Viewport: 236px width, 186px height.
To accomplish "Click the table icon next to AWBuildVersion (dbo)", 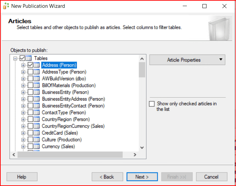I will point(37,79).
